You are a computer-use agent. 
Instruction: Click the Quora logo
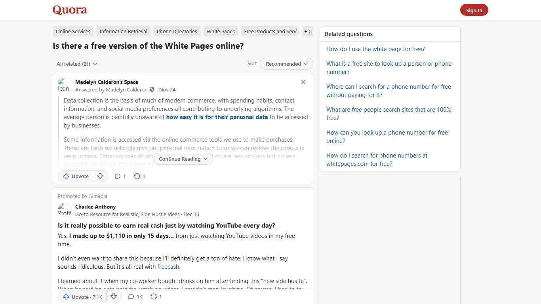(69, 10)
